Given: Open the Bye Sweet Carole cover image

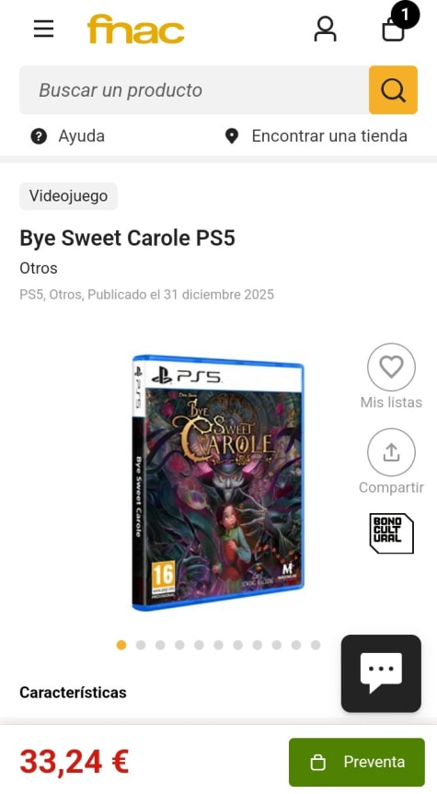Looking at the screenshot, I should (x=218, y=483).
